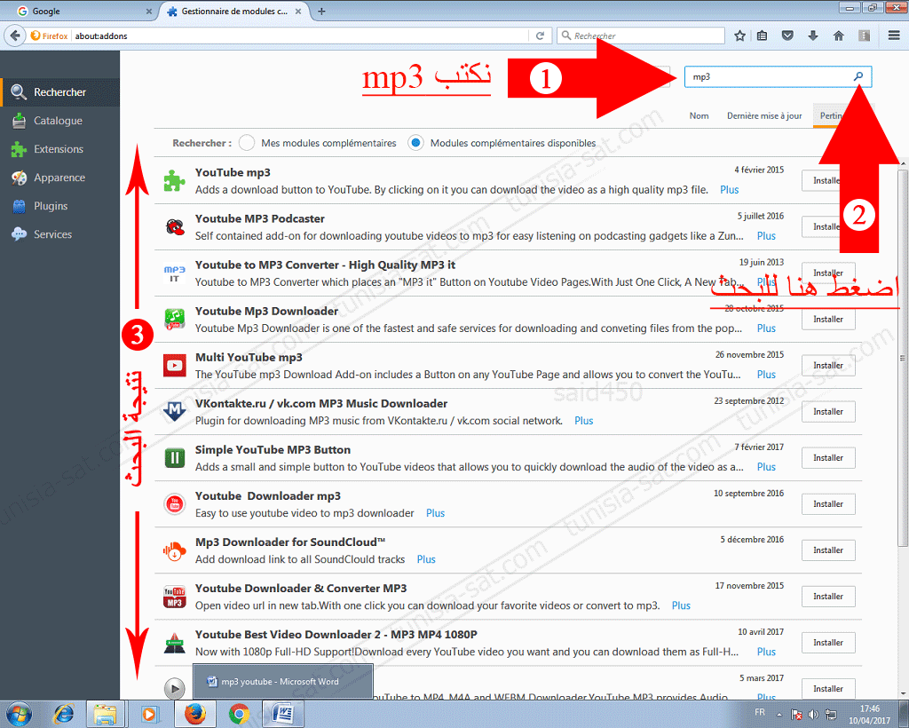
Task: Click the MP3 IT converter add-on icon
Action: (x=175, y=273)
